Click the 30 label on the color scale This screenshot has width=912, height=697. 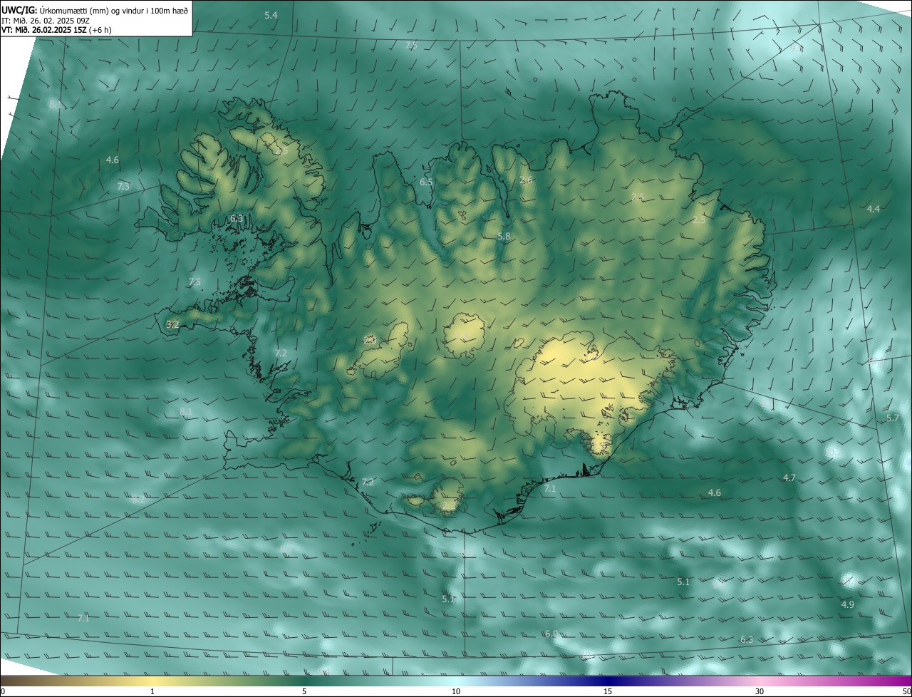[x=760, y=691]
